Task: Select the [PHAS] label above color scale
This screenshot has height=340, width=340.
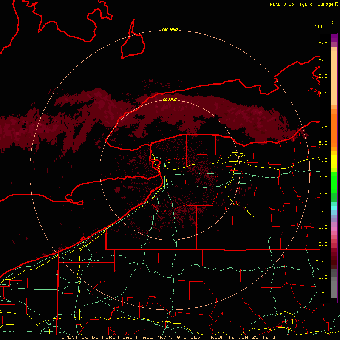Action: click(319, 26)
